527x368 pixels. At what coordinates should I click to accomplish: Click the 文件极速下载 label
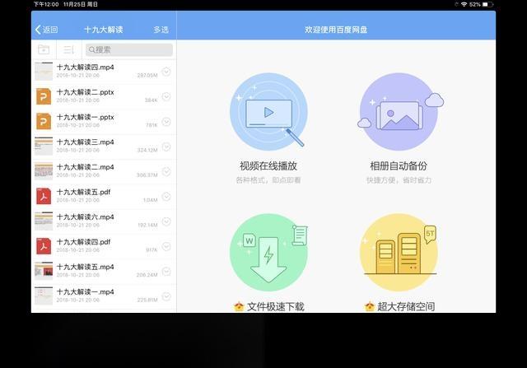(x=275, y=306)
